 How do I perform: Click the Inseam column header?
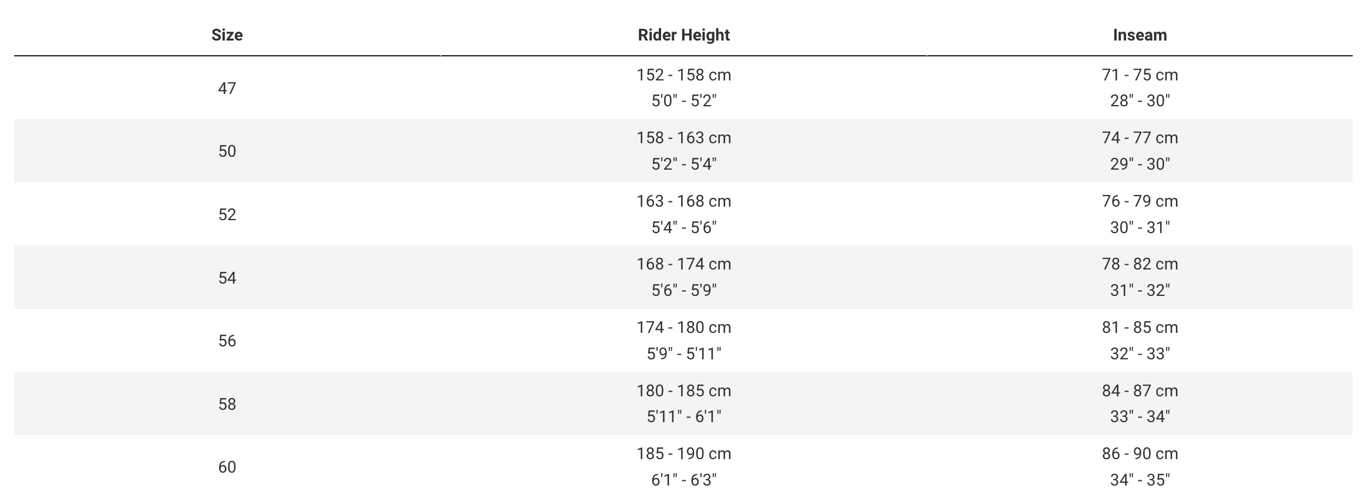[x=1139, y=35]
